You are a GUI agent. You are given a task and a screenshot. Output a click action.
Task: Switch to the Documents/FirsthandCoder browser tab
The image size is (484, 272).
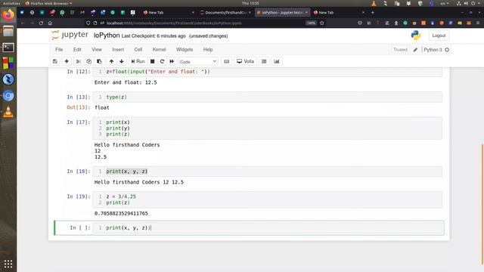(225, 12)
